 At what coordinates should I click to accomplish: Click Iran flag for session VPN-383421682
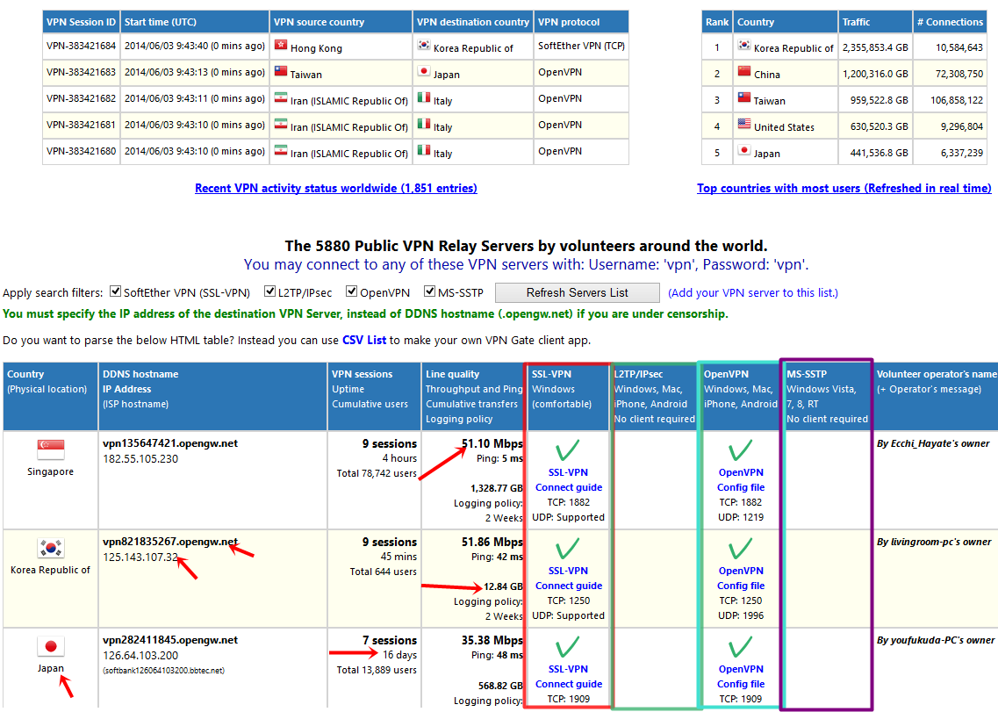(281, 97)
